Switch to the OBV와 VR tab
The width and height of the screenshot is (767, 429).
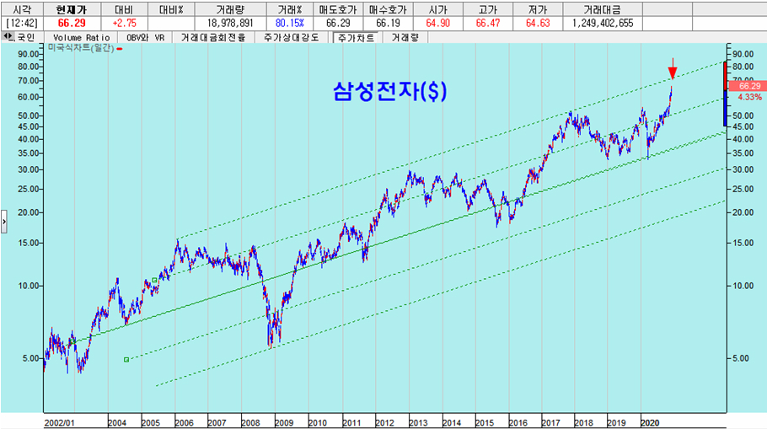coord(145,37)
